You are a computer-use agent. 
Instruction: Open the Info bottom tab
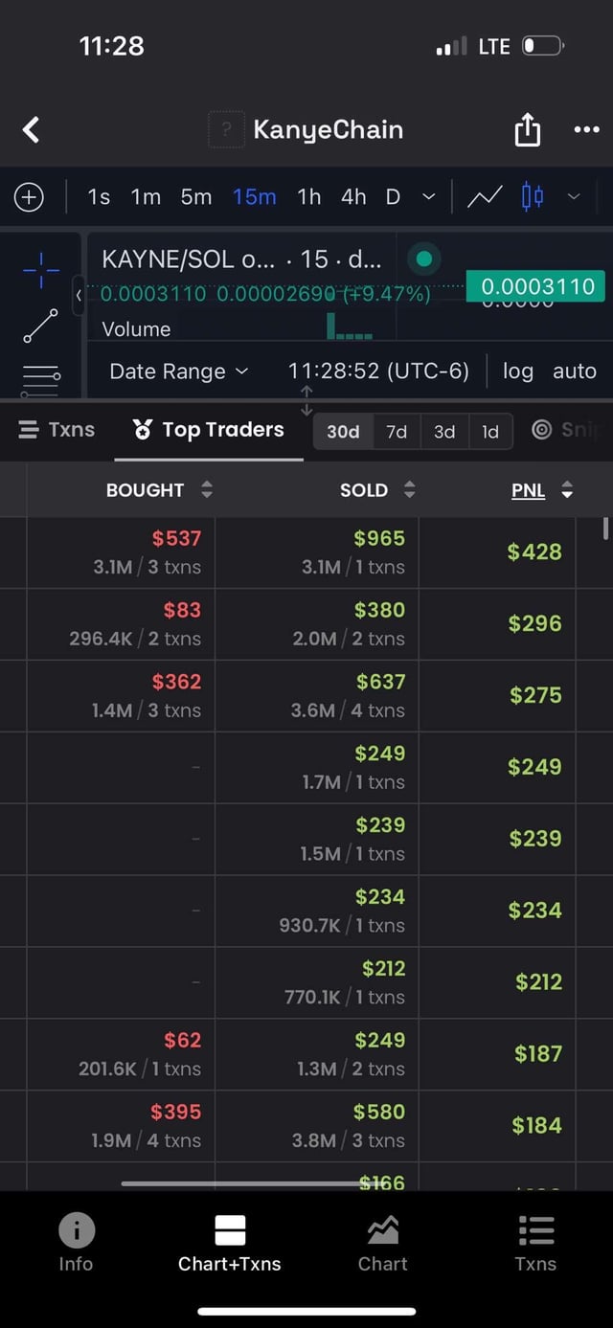(76, 1243)
